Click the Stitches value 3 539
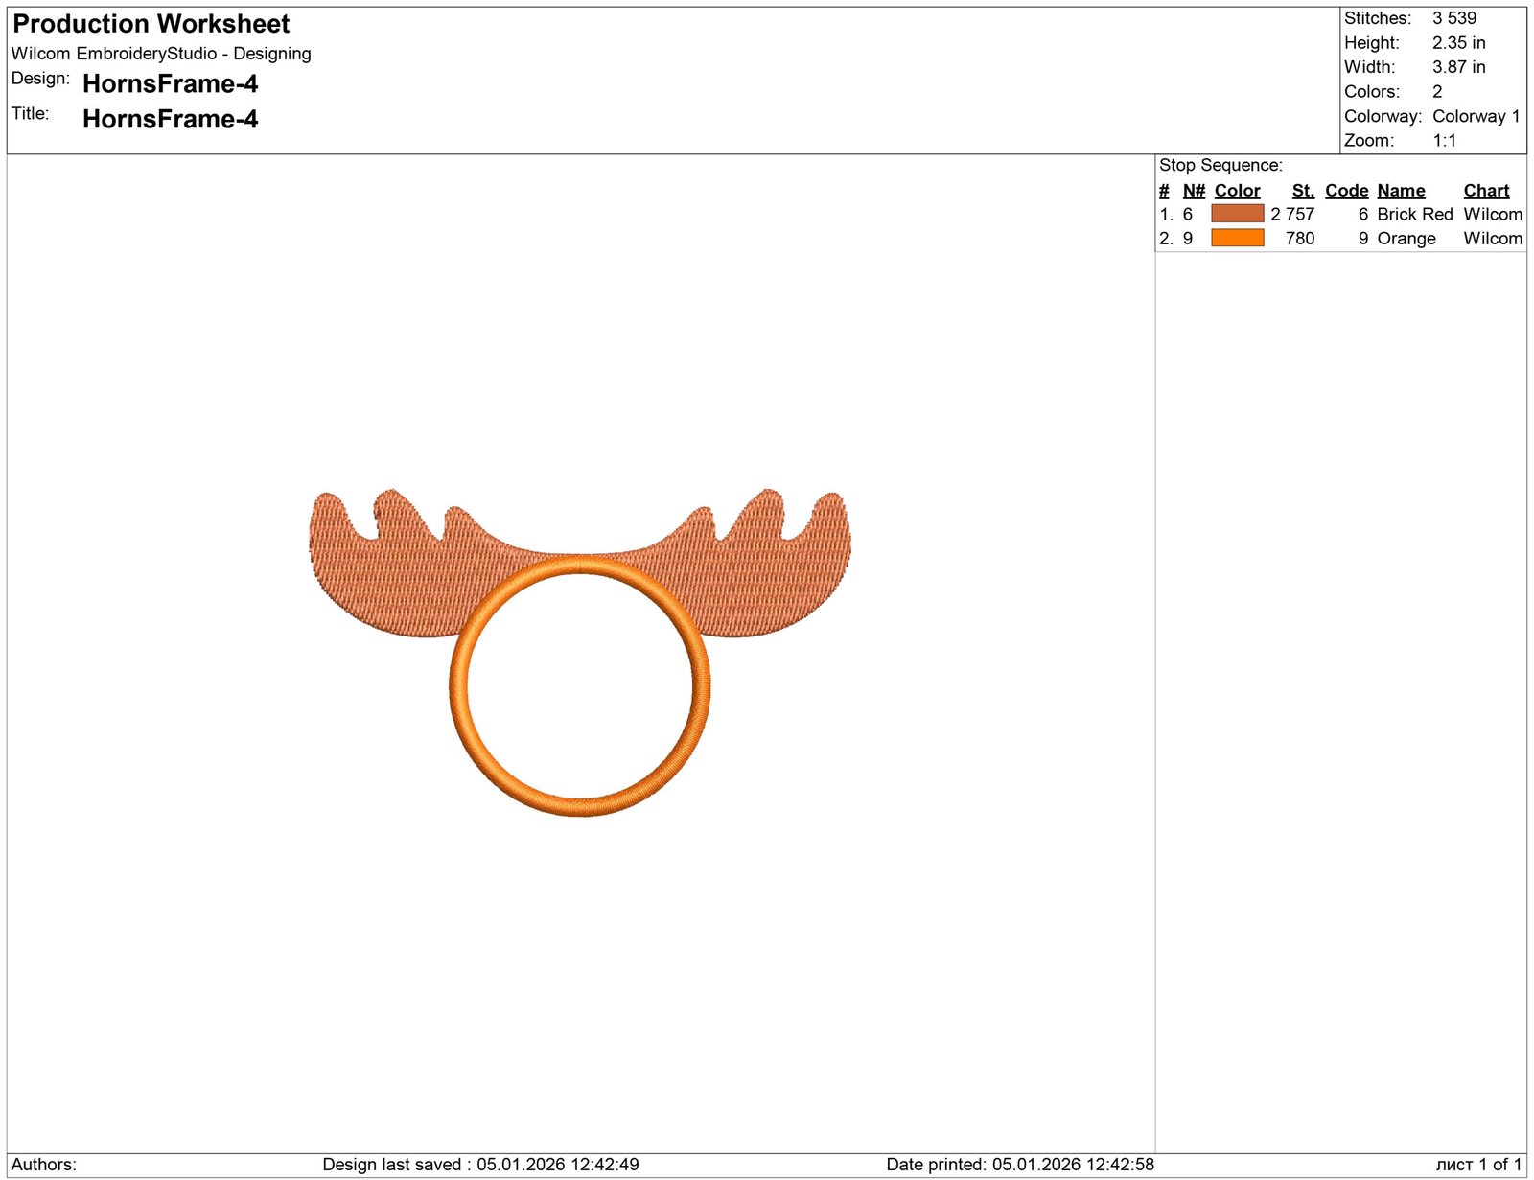1534x1180 pixels. [x=1454, y=18]
